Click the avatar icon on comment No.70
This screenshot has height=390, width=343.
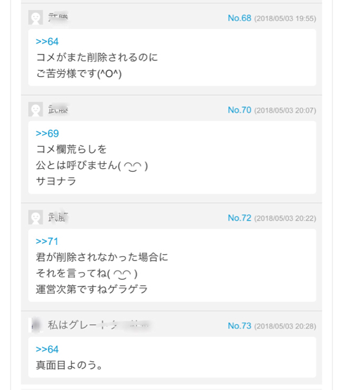click(35, 109)
